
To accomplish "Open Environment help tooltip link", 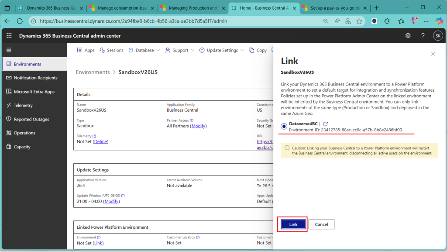I will pos(99,237).
